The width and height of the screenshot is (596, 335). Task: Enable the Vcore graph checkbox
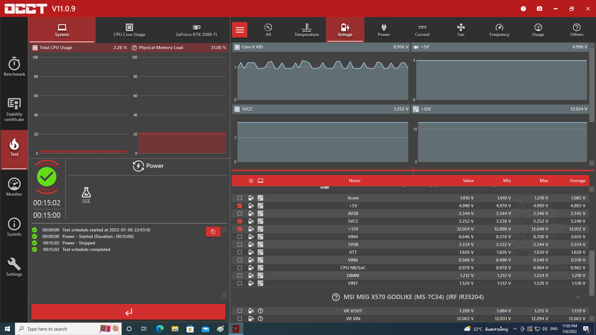(240, 198)
